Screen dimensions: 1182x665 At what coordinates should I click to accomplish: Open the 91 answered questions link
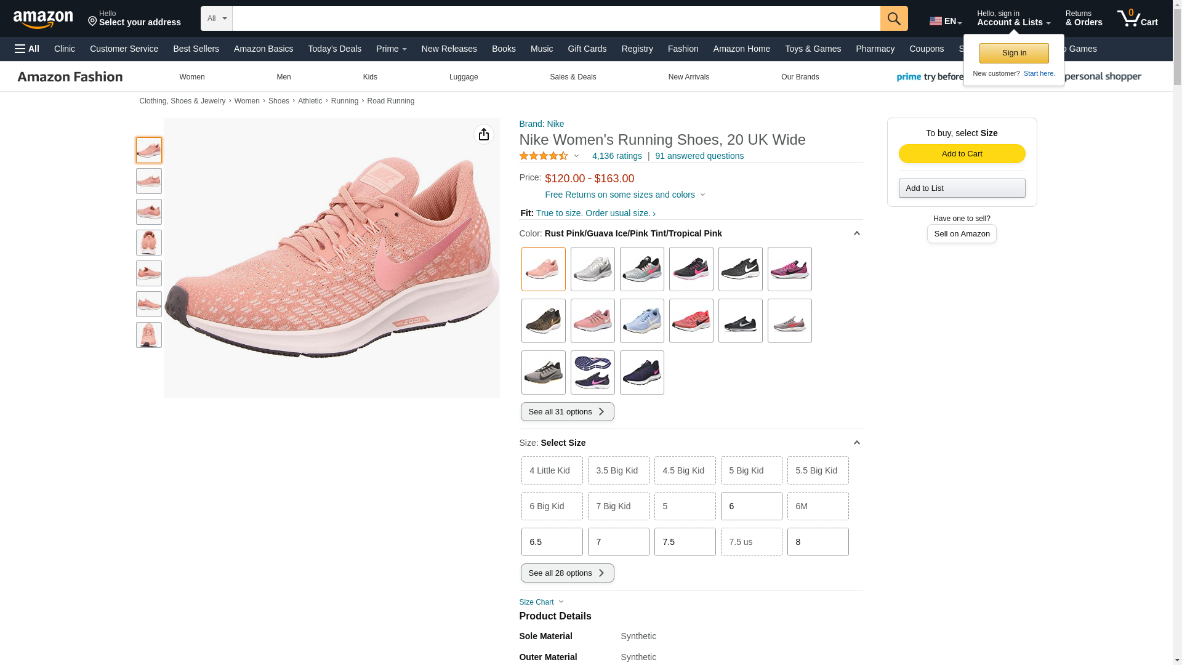click(x=699, y=156)
